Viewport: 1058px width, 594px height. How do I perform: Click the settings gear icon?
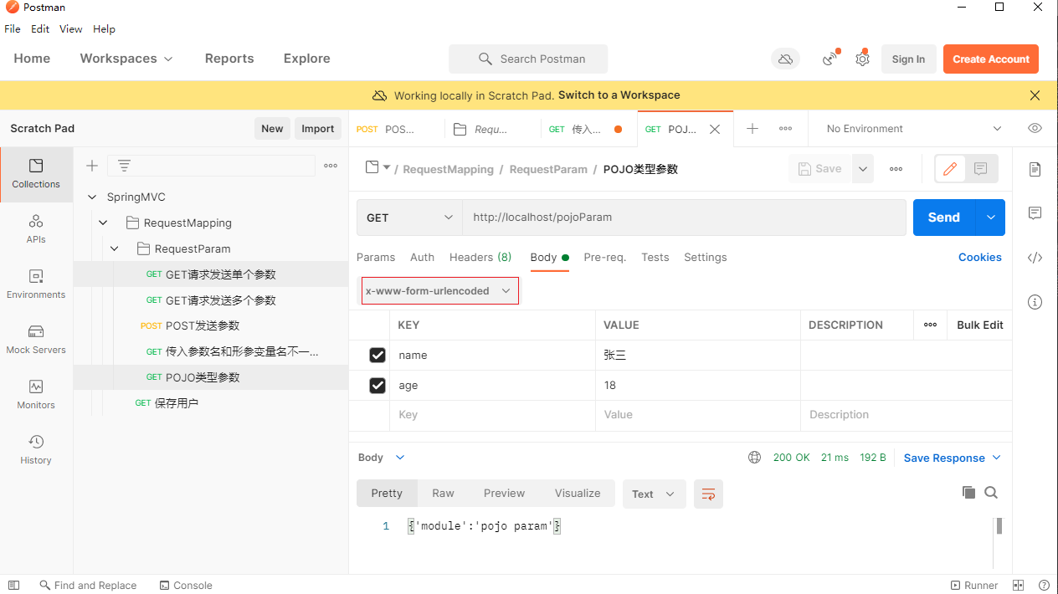tap(862, 59)
